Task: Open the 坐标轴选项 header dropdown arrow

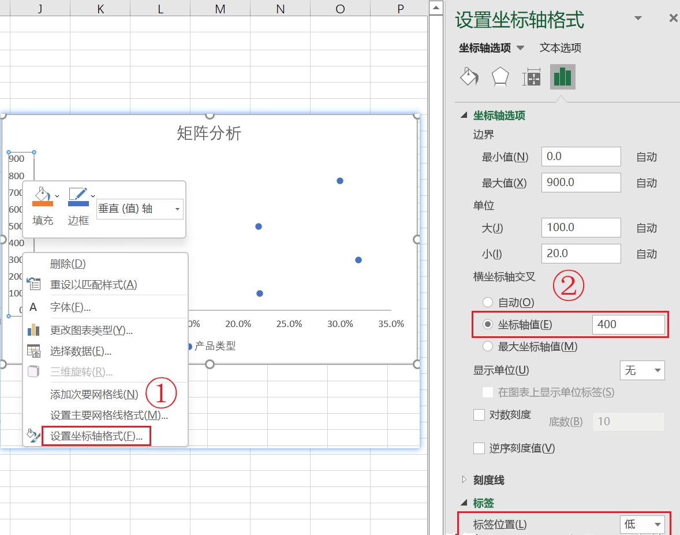Action: pos(521,48)
